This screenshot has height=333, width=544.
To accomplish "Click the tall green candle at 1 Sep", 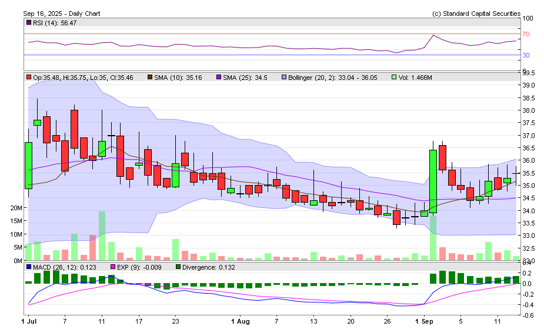I will pyautogui.click(x=433, y=181).
